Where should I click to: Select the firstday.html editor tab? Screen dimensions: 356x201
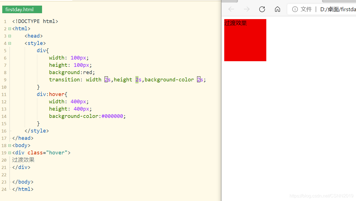[22, 10]
